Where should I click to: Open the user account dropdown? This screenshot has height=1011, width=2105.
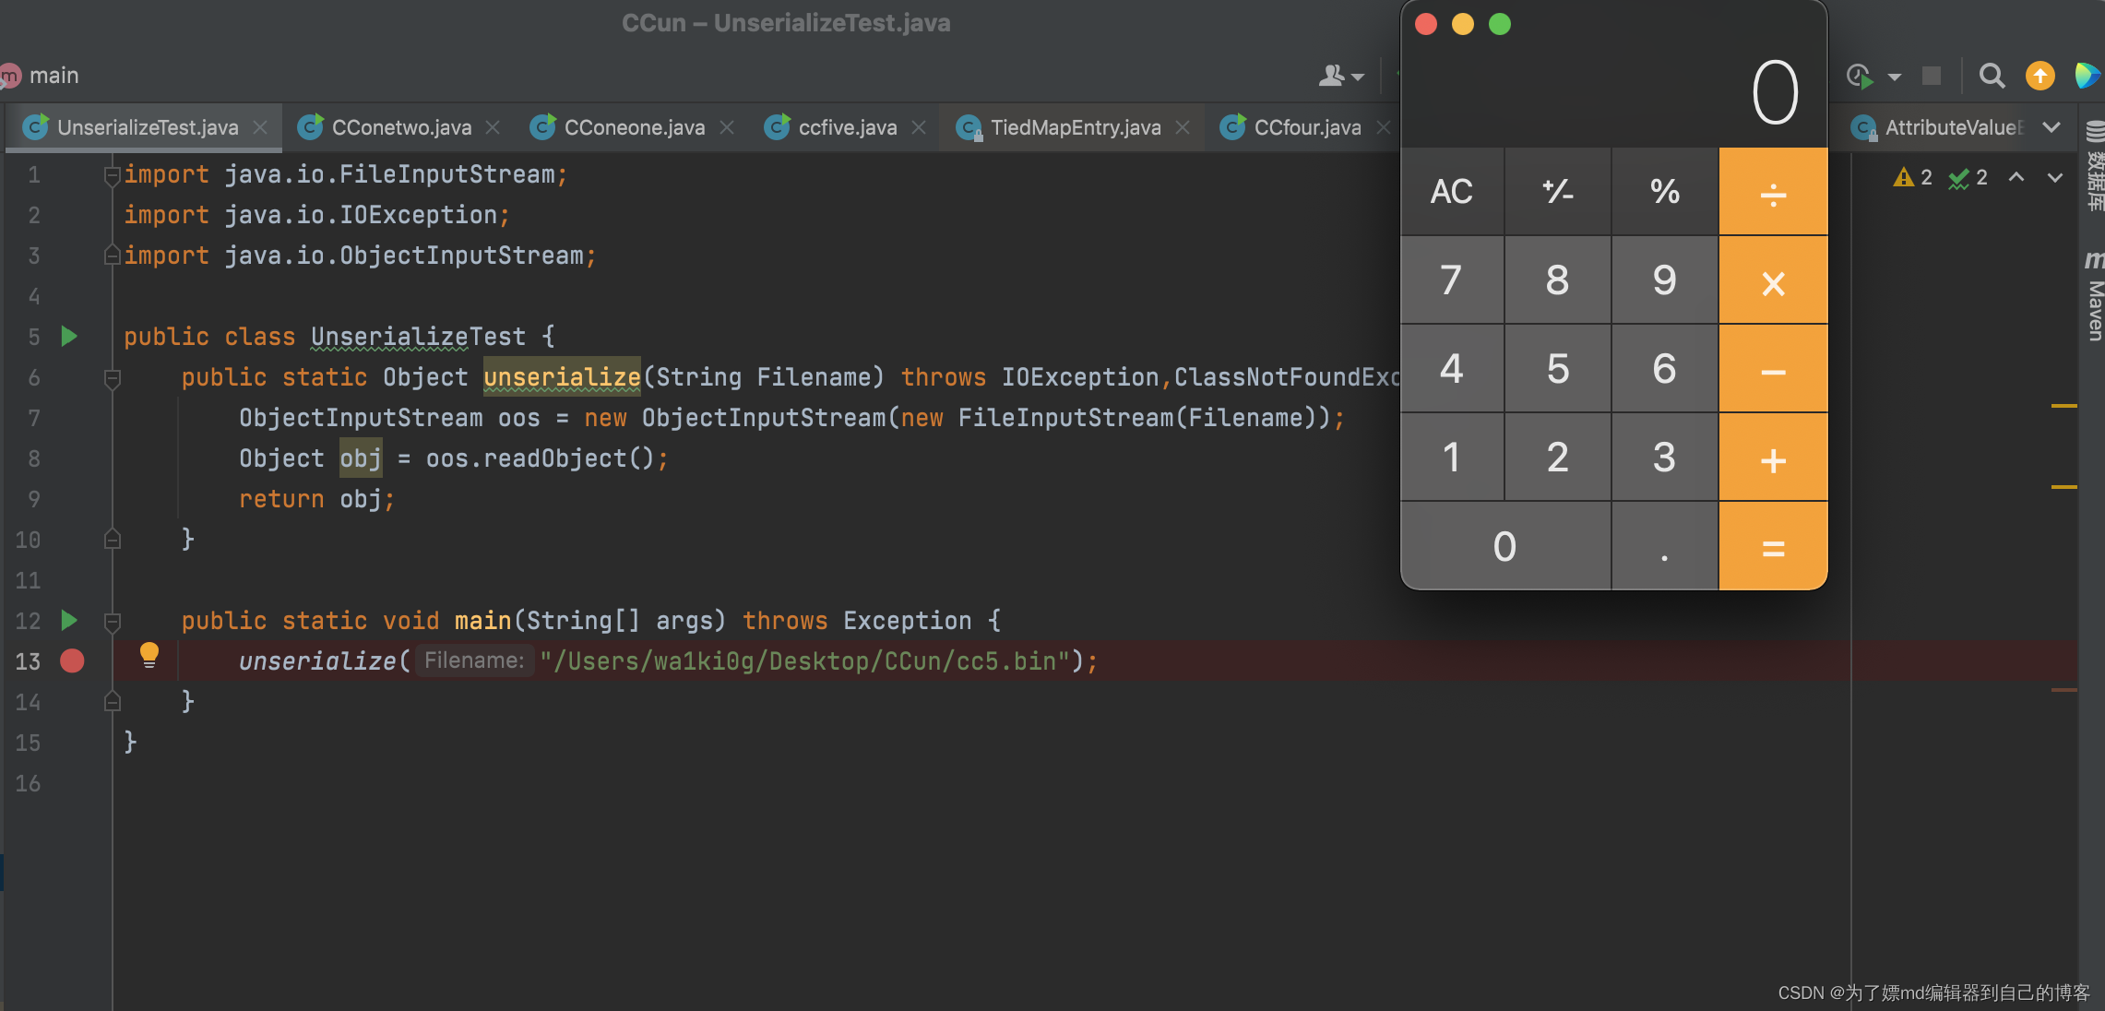[x=1340, y=76]
